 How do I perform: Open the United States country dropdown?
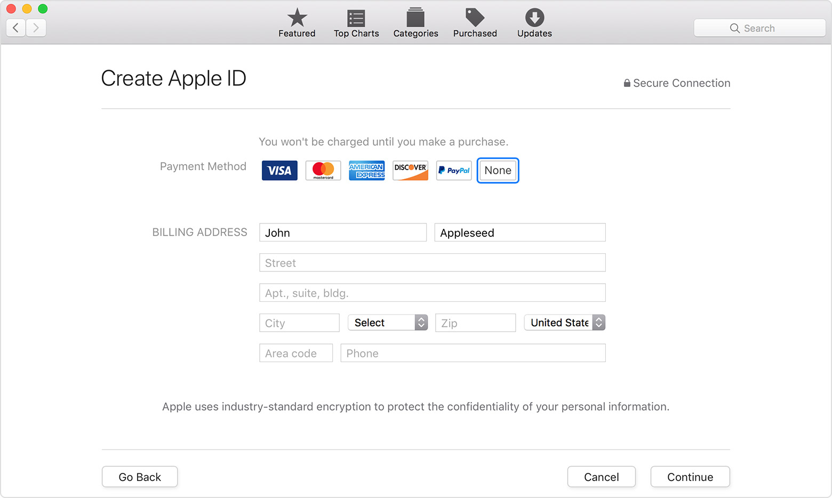[565, 323]
